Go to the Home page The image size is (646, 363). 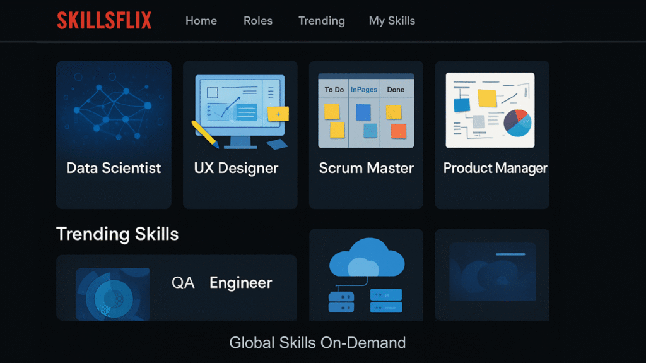point(201,21)
